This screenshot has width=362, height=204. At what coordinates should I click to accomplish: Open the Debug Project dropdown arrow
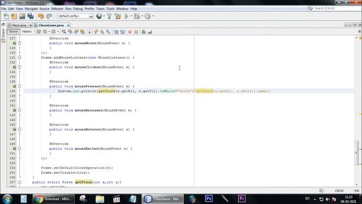point(142,16)
